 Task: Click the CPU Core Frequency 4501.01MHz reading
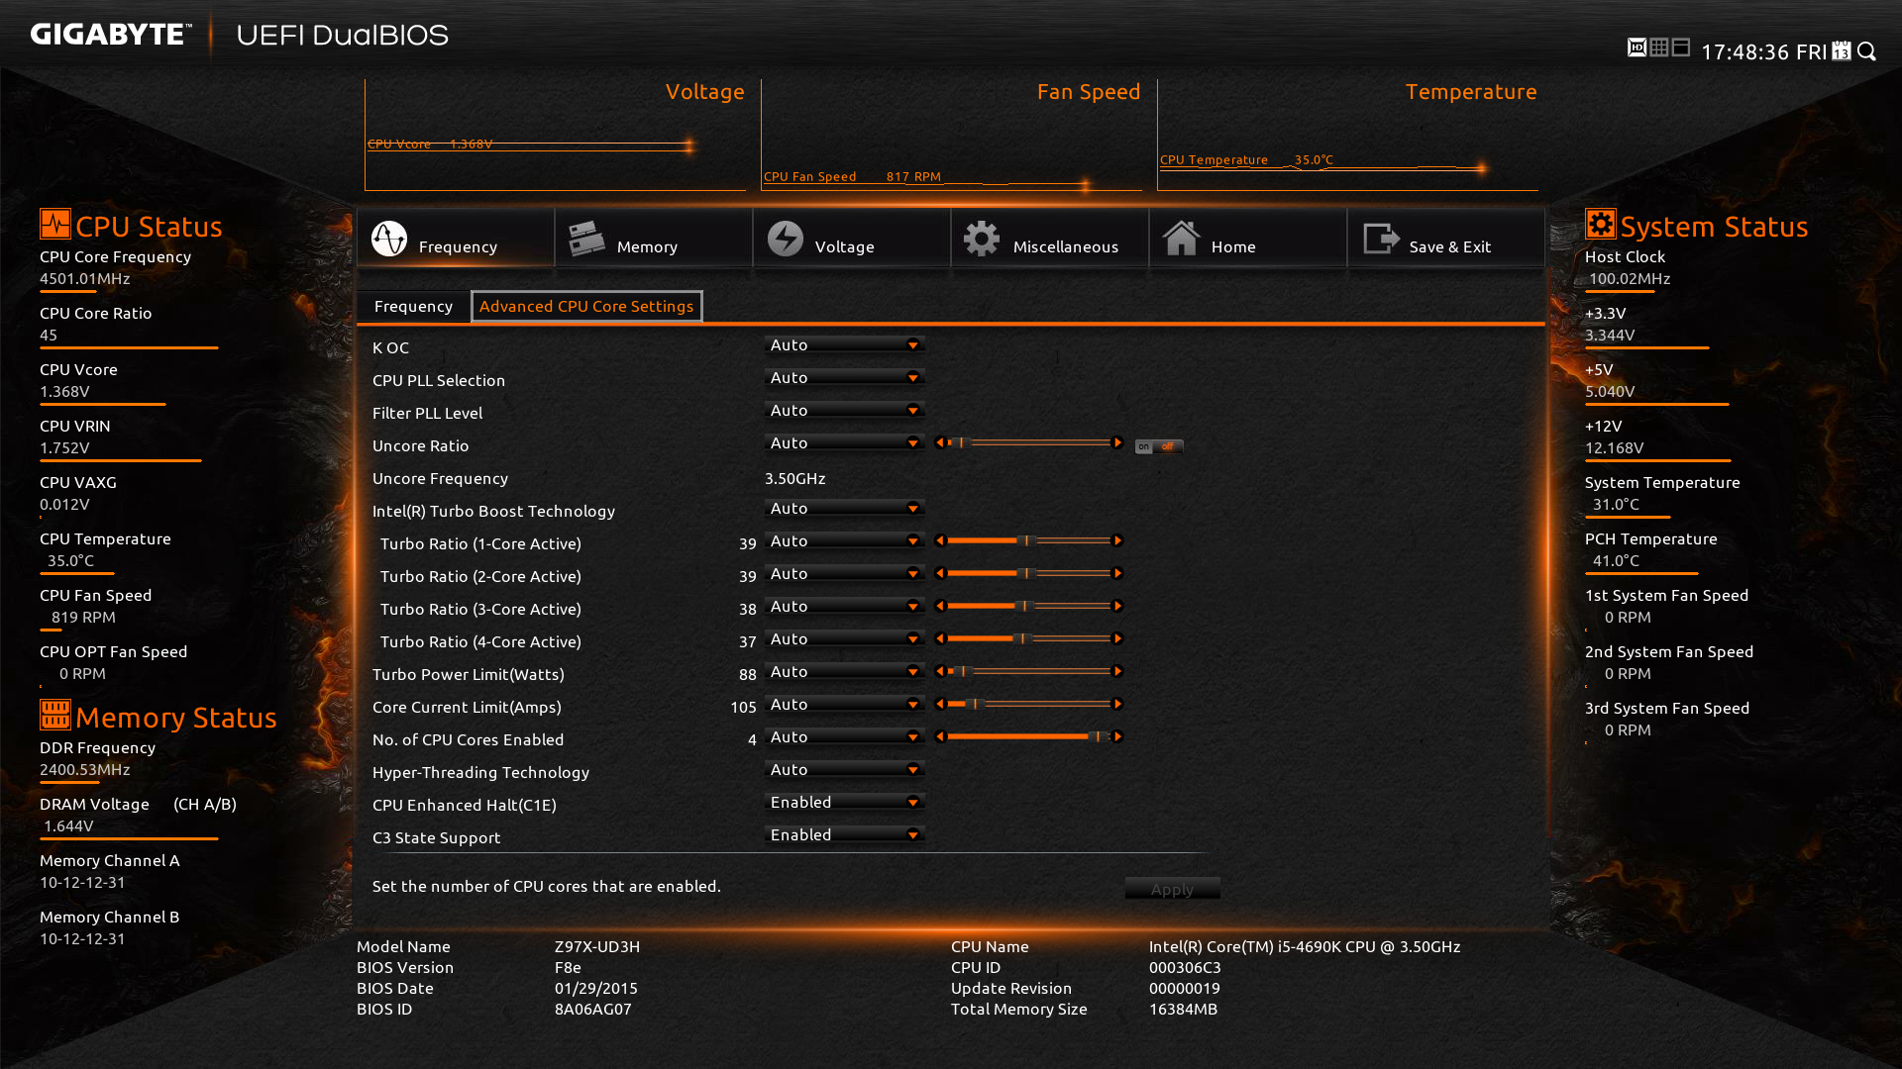[85, 278]
